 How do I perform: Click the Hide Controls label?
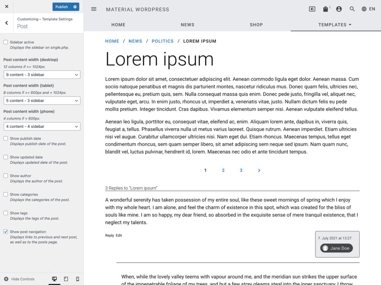point(23,279)
